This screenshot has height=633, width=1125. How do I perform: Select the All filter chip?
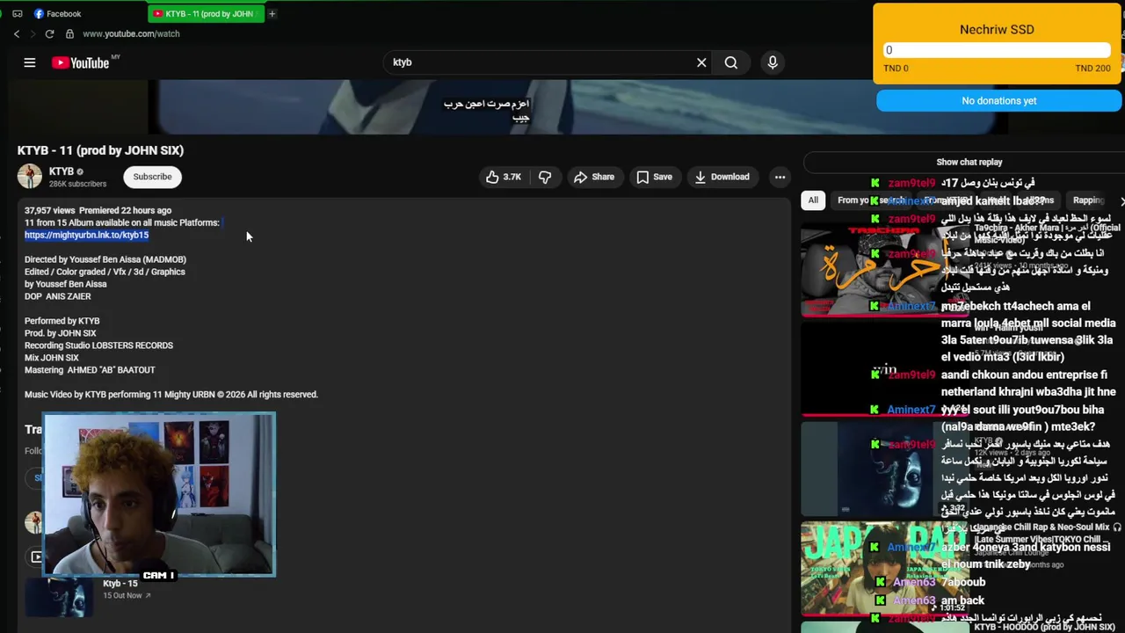pyautogui.click(x=813, y=200)
